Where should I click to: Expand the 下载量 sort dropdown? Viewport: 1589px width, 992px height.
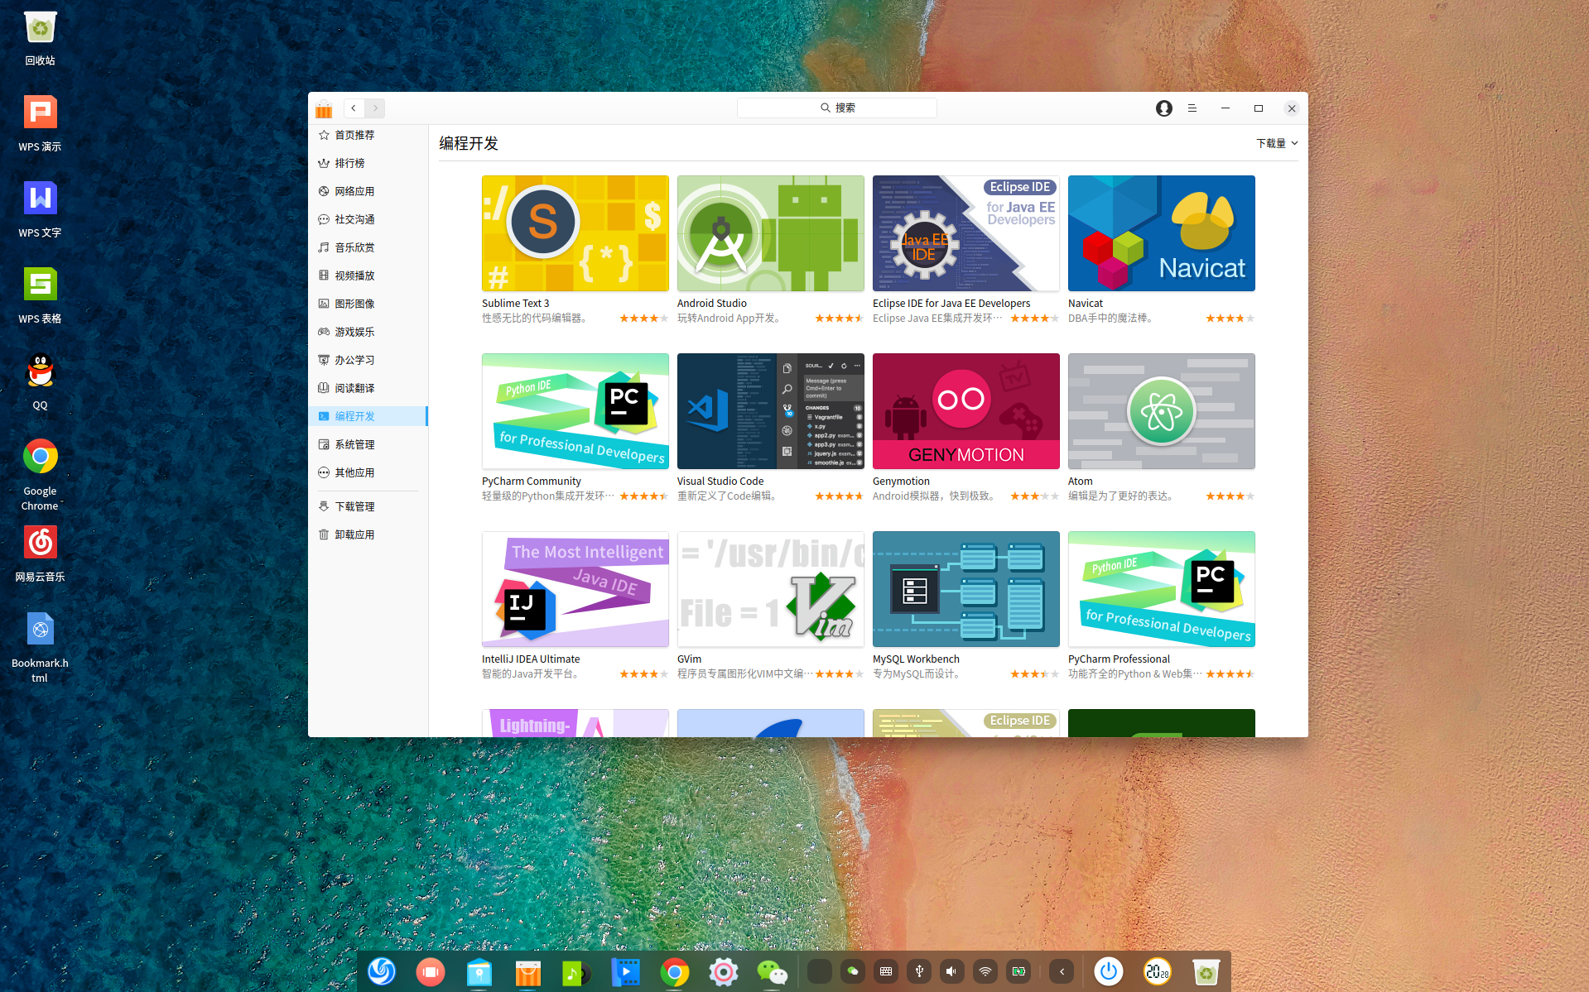[1277, 143]
